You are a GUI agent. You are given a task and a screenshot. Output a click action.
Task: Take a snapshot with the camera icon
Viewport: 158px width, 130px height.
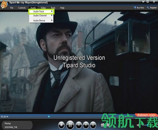click(x=102, y=125)
